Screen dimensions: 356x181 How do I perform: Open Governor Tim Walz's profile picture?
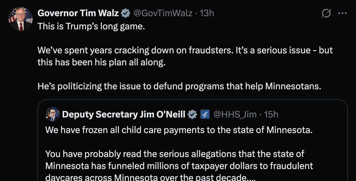[x=20, y=19]
